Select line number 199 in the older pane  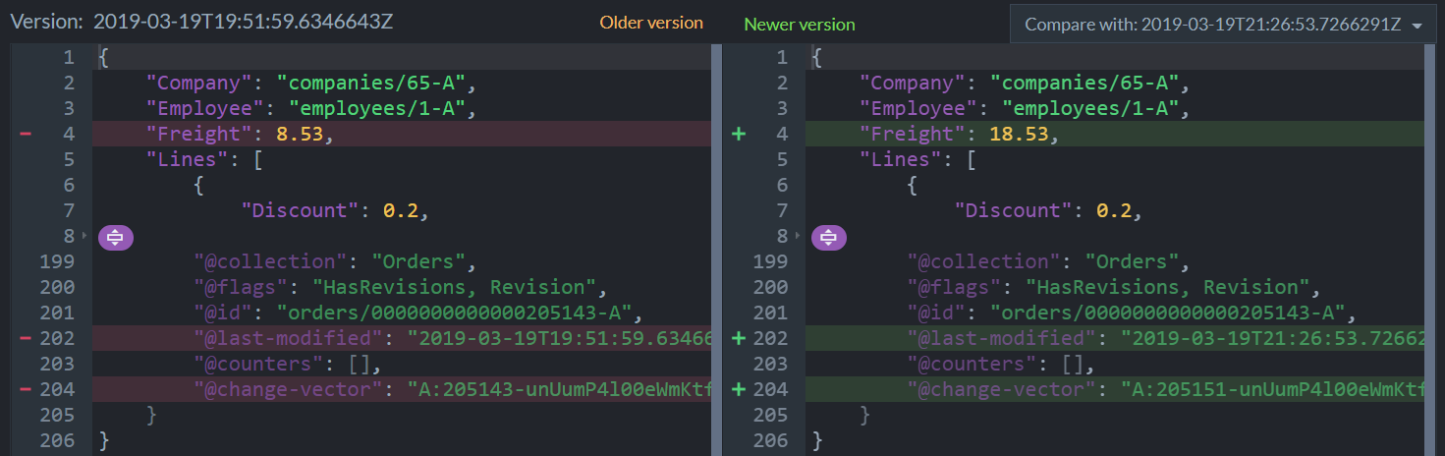[57, 262]
